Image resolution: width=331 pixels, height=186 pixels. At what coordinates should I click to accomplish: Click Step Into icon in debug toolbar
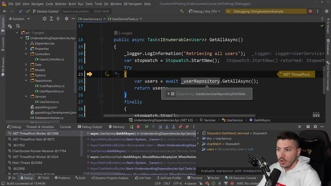pos(167,127)
